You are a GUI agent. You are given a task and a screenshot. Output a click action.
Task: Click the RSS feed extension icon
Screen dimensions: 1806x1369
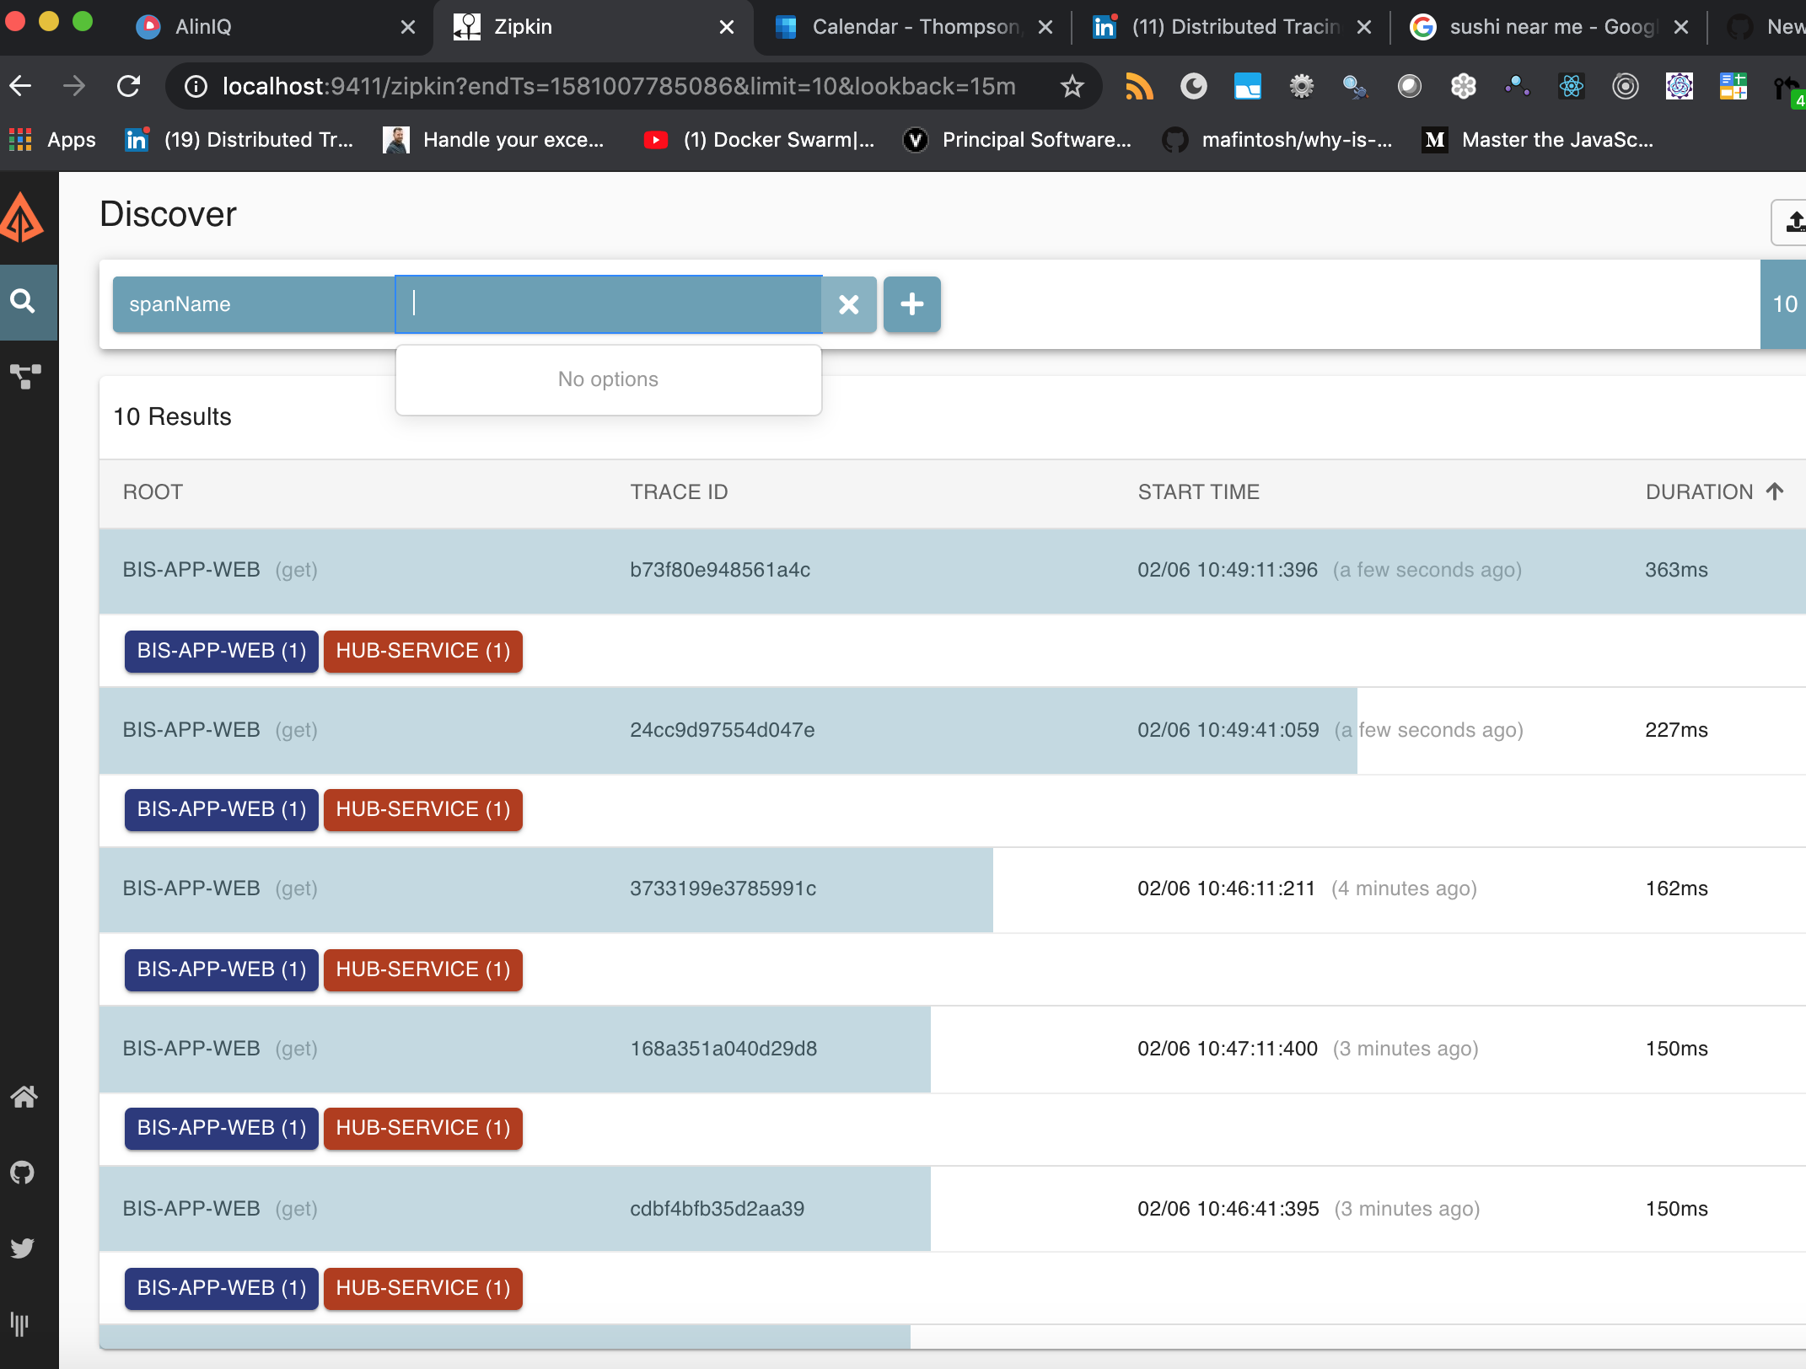[1140, 86]
